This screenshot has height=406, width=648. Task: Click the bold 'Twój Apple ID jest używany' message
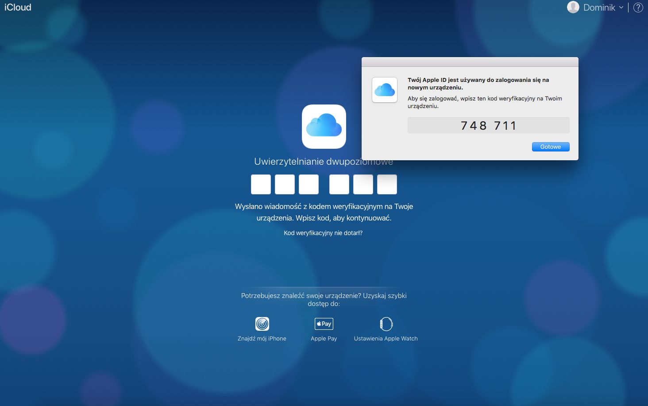pyautogui.click(x=478, y=84)
